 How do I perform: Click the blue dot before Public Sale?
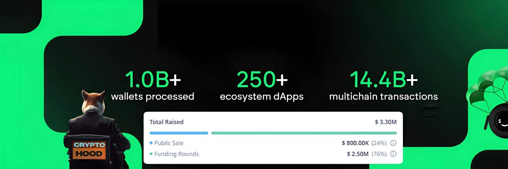coord(151,143)
